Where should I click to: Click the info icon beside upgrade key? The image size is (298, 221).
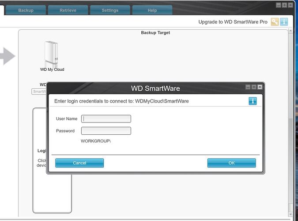click(x=284, y=22)
